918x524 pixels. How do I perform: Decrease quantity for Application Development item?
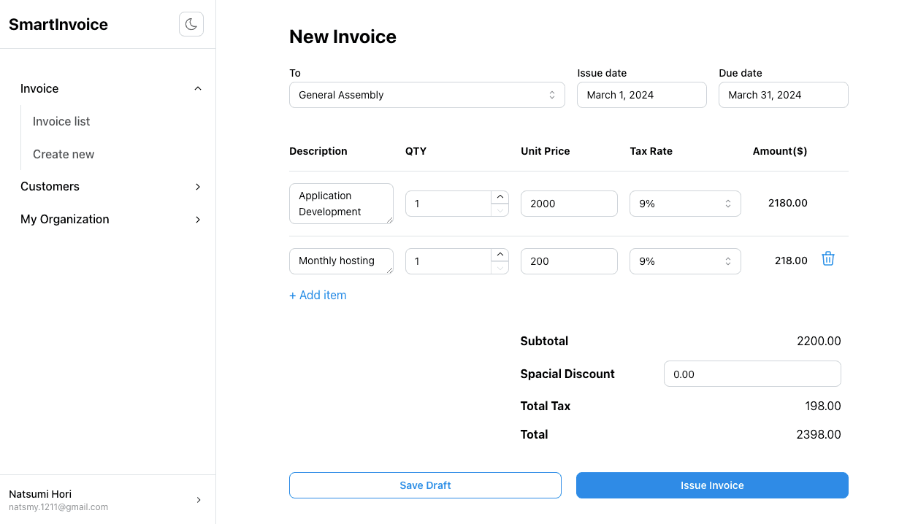coord(500,210)
